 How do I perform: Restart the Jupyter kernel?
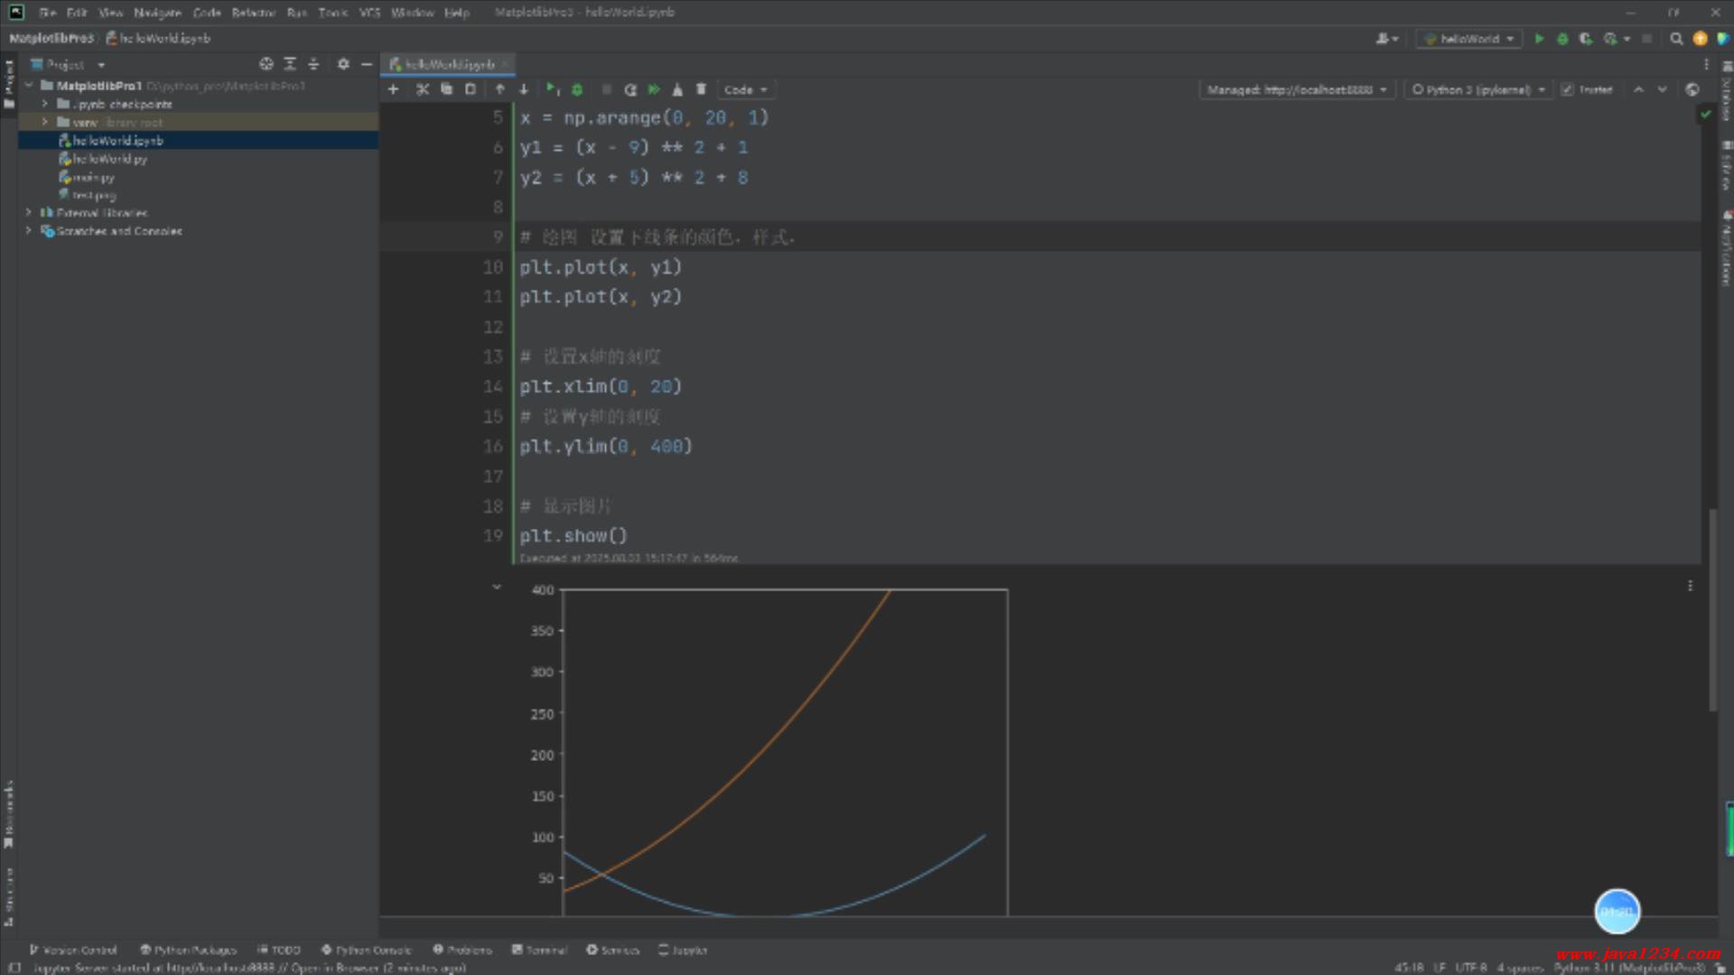(630, 89)
